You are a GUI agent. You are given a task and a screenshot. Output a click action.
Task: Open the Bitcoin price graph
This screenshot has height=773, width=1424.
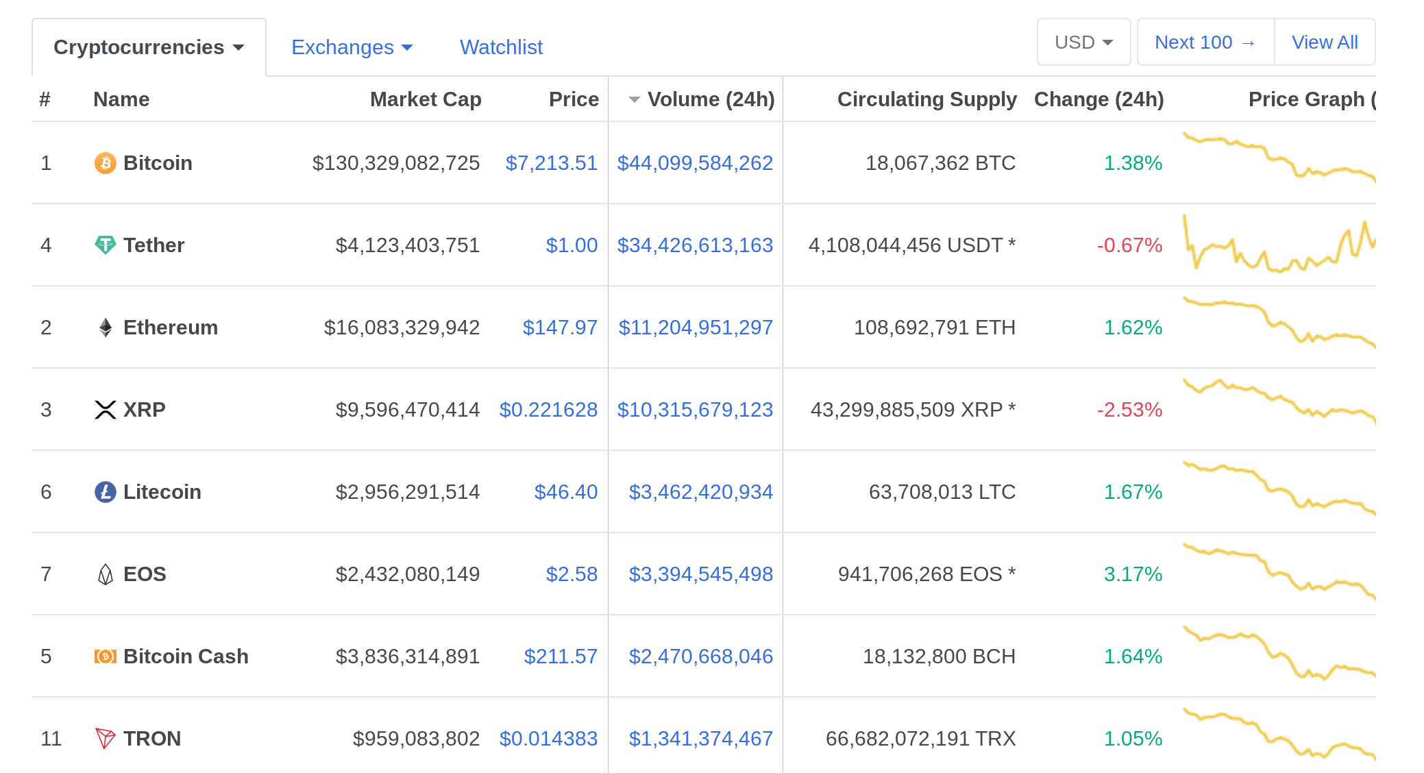pos(1279,157)
